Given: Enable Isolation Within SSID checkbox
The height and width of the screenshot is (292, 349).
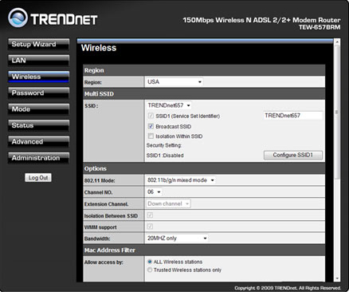Looking at the screenshot, I should pos(151,136).
